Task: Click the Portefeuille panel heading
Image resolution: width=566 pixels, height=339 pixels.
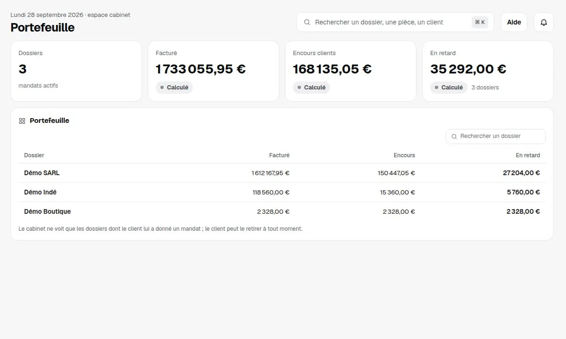Action: tap(50, 121)
